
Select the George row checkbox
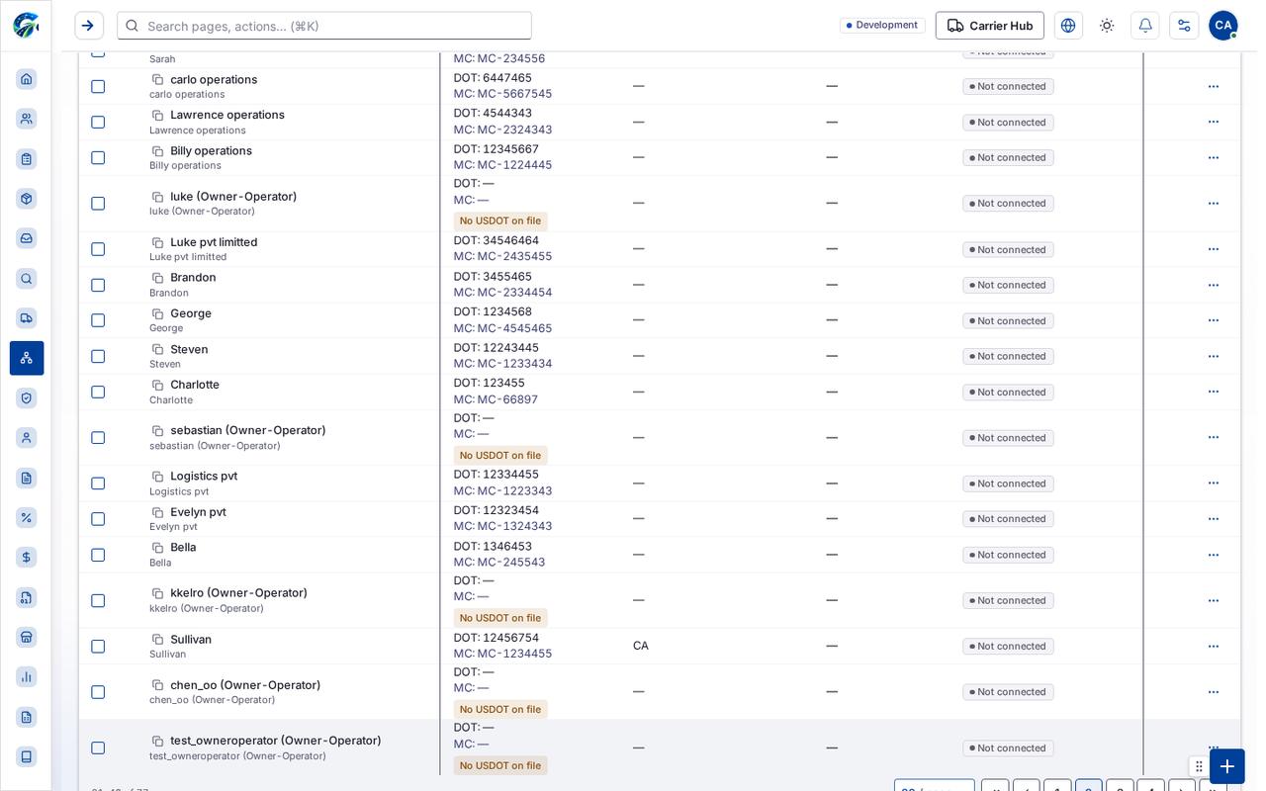click(98, 320)
